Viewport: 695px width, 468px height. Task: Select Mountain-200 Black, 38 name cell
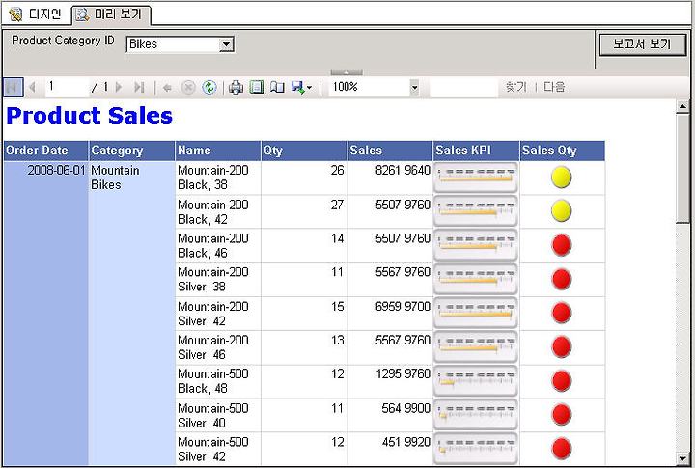(217, 178)
